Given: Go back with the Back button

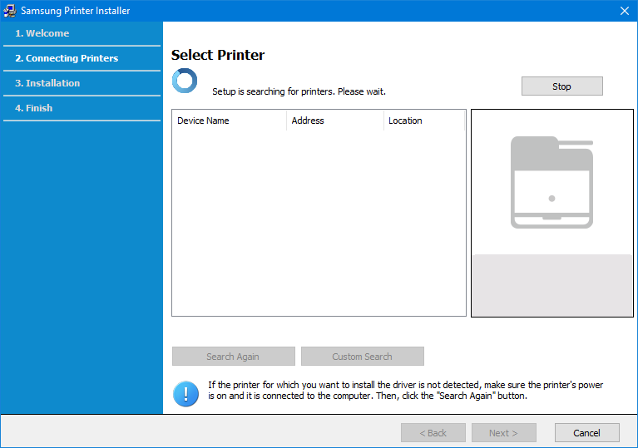Looking at the screenshot, I should coord(433,432).
